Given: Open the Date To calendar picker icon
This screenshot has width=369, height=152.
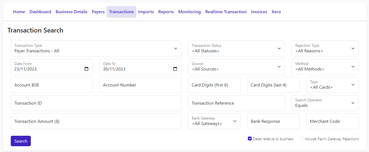Looking at the screenshot, I should point(175,69).
